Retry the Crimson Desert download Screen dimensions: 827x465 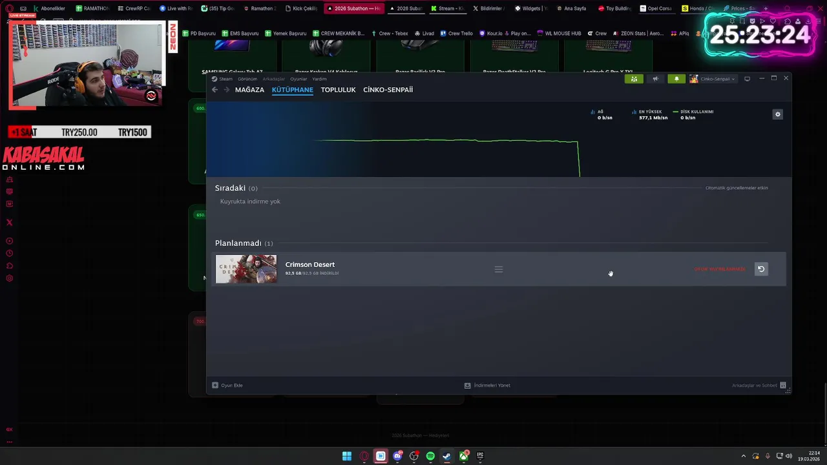coord(761,269)
